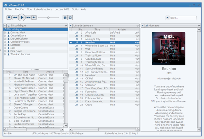
Task: Open the navigator panel options arrow
Action: 5,25
